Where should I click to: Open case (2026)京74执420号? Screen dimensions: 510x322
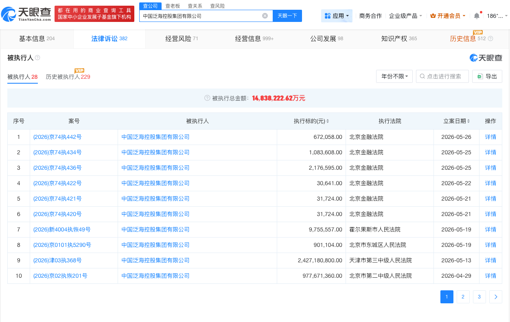(57, 214)
